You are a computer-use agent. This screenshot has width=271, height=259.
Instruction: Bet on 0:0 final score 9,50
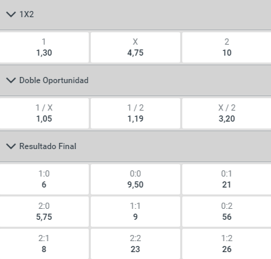135,179
